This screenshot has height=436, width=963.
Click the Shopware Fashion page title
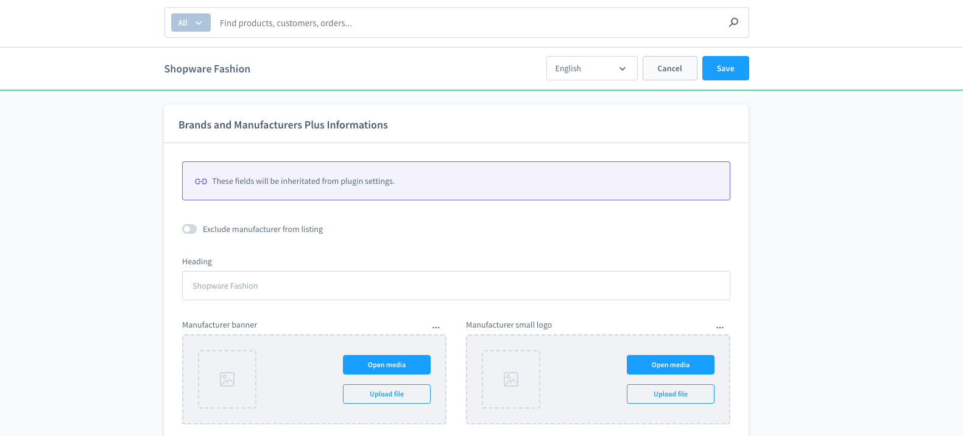click(x=207, y=69)
